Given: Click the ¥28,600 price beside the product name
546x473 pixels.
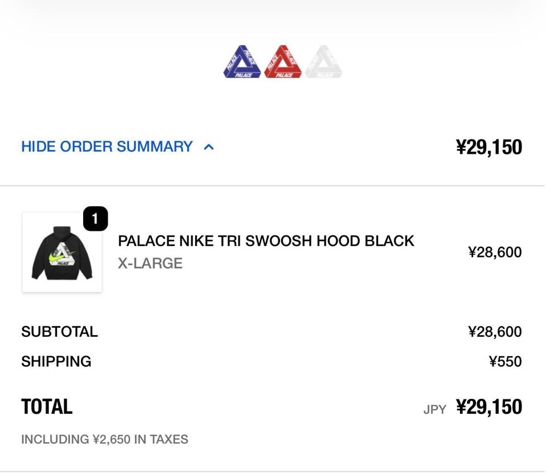Looking at the screenshot, I should 495,252.
